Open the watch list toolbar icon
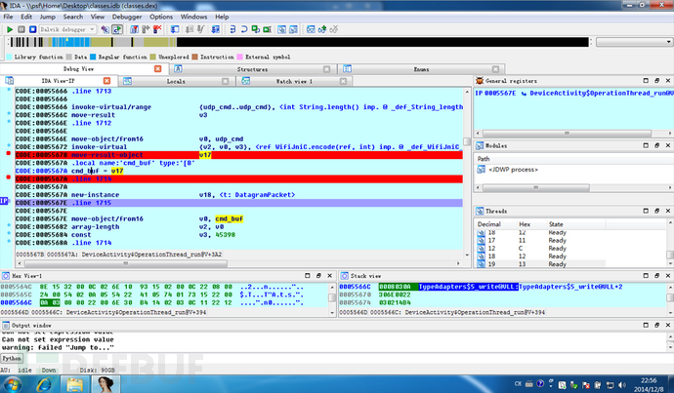This screenshot has width=674, height=393. point(175,29)
